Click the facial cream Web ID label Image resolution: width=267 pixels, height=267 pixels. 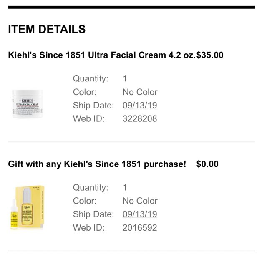[88, 119]
